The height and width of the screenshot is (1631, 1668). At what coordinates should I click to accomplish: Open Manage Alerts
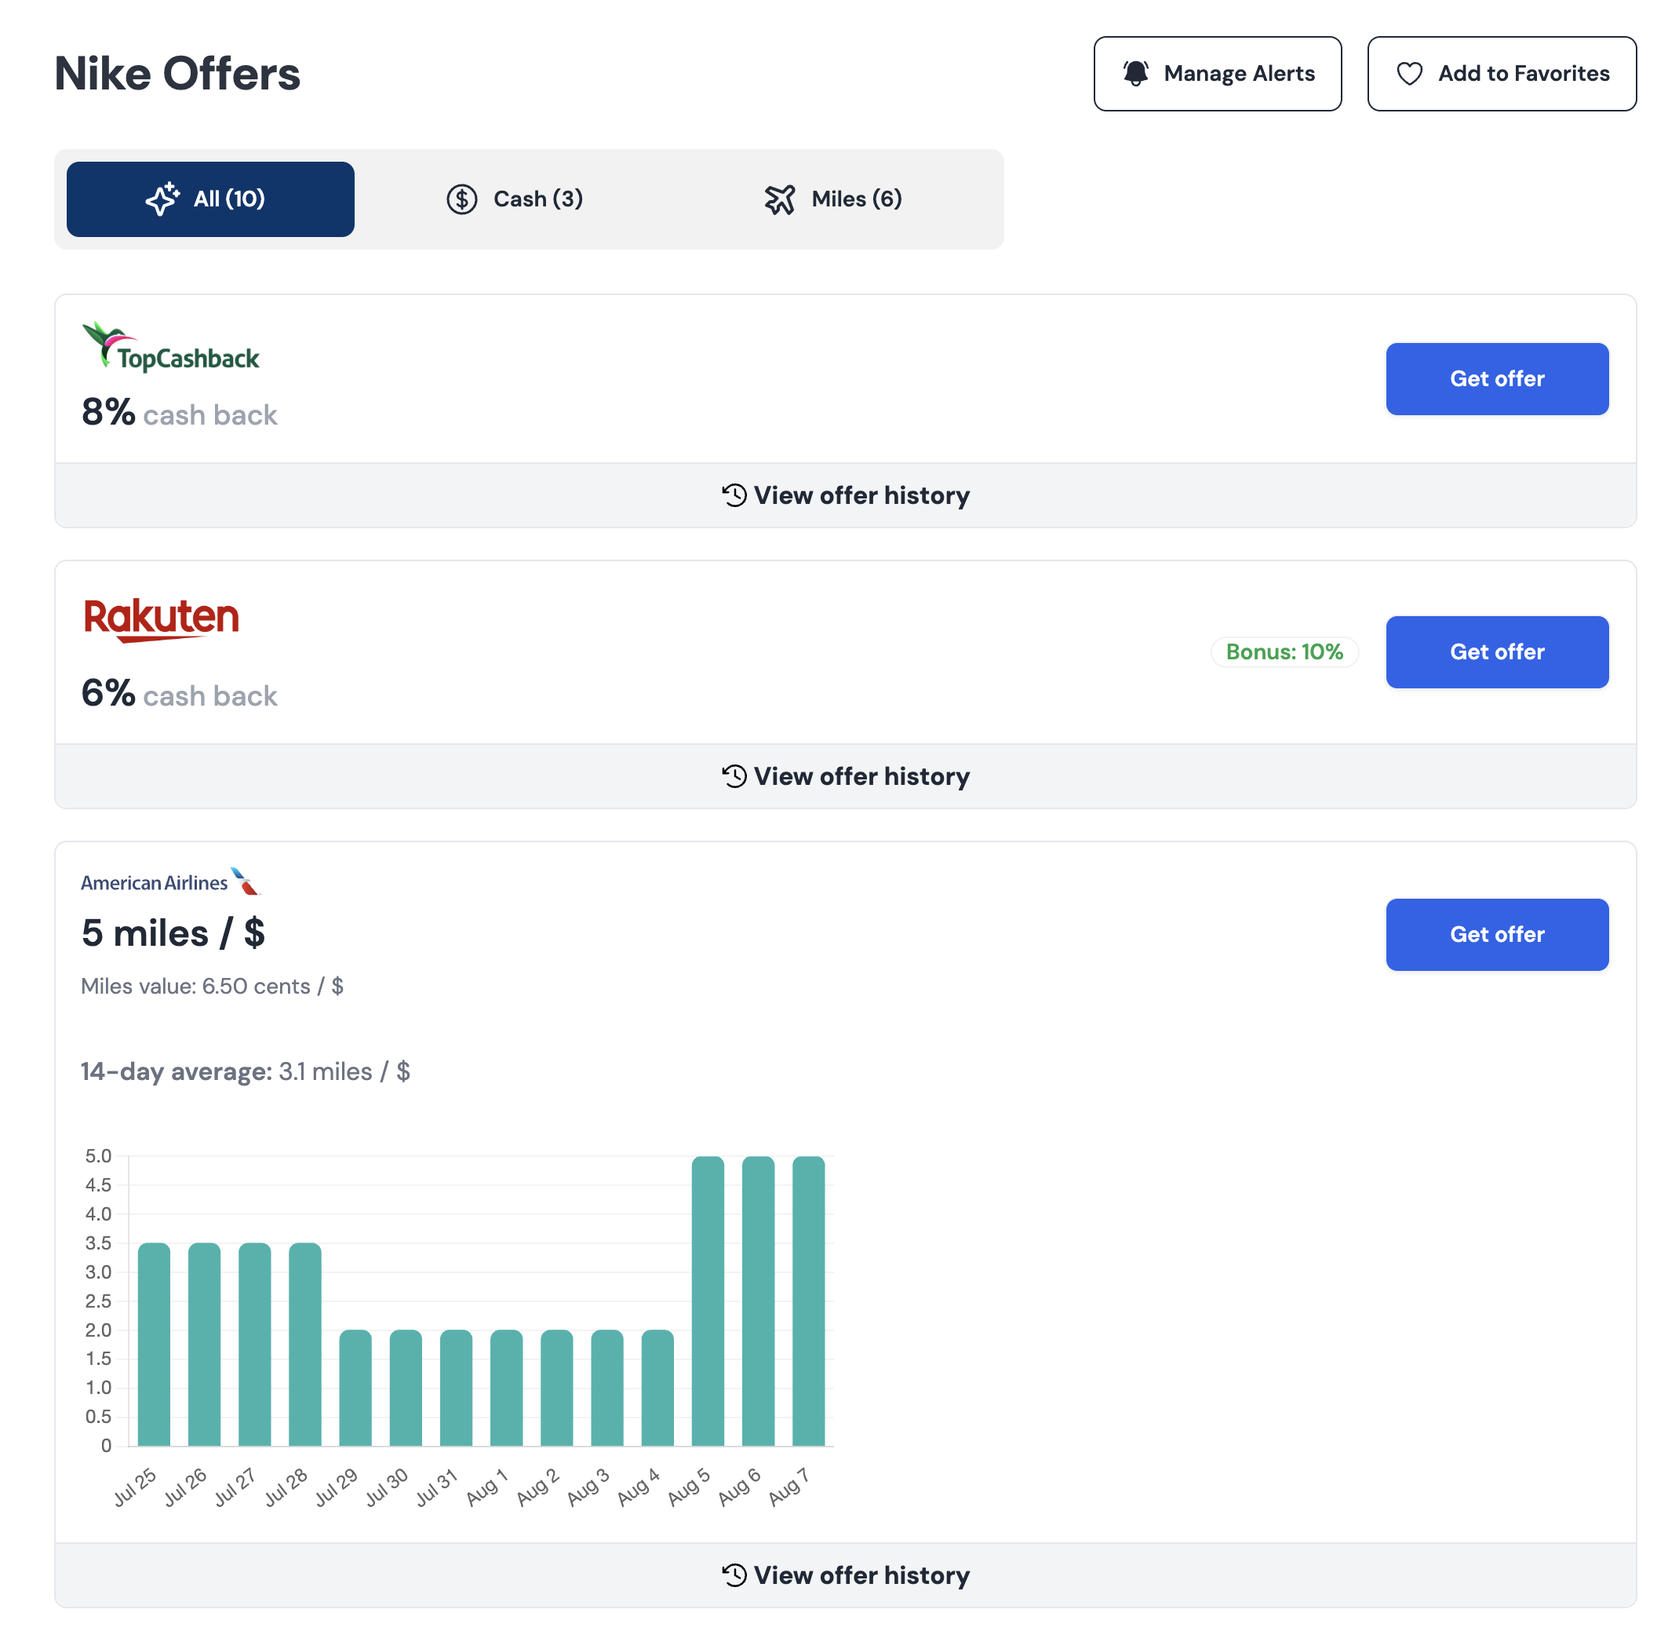(x=1217, y=74)
